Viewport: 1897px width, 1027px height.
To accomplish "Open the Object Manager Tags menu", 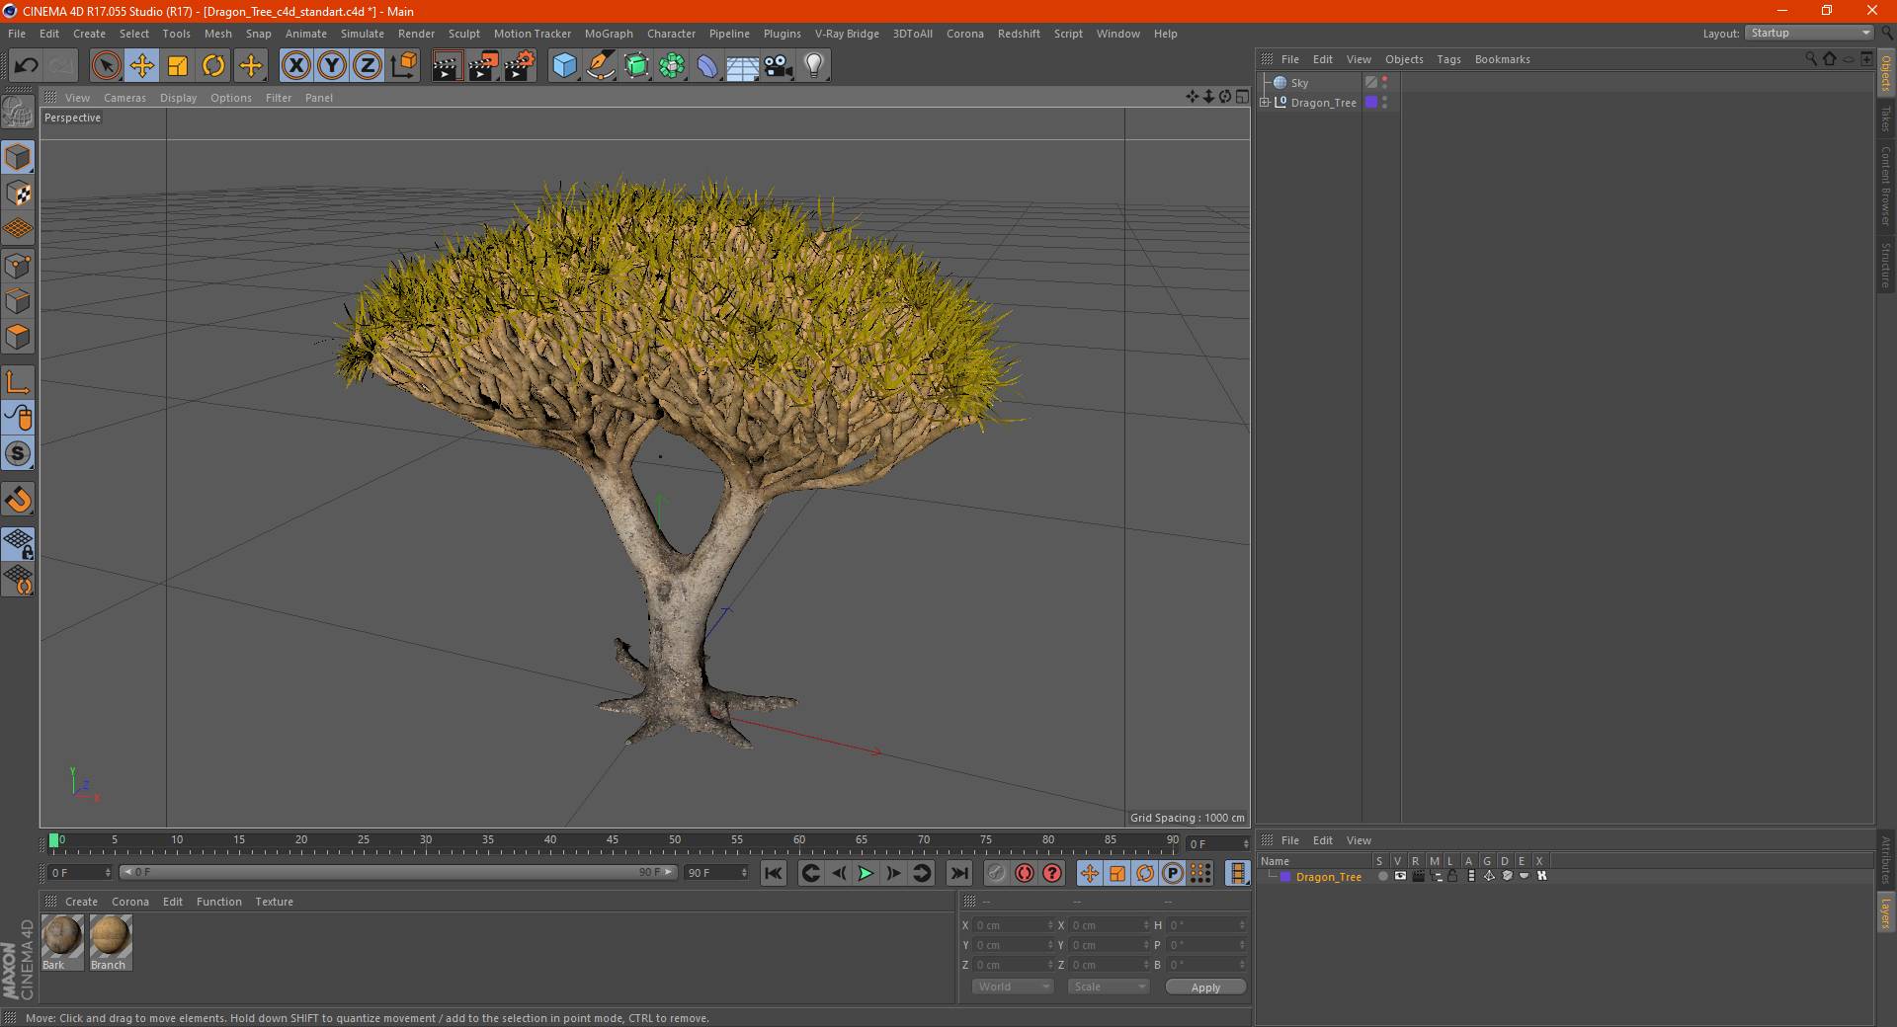I will click(1448, 59).
